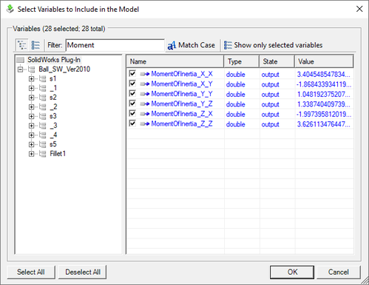Uncheck MomentOfInertia_X_X checkbox
The image size is (369, 285).
(132, 74)
